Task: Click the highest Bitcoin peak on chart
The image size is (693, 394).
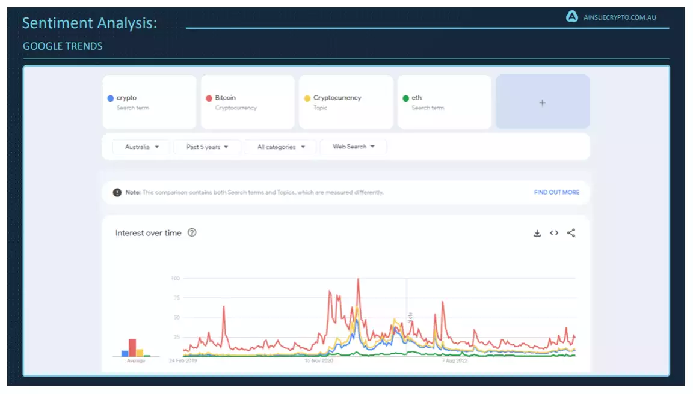Action: pyautogui.click(x=358, y=279)
